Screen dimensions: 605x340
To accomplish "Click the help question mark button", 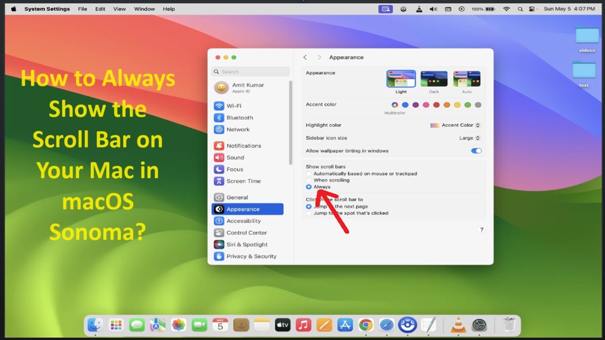I will (x=482, y=229).
